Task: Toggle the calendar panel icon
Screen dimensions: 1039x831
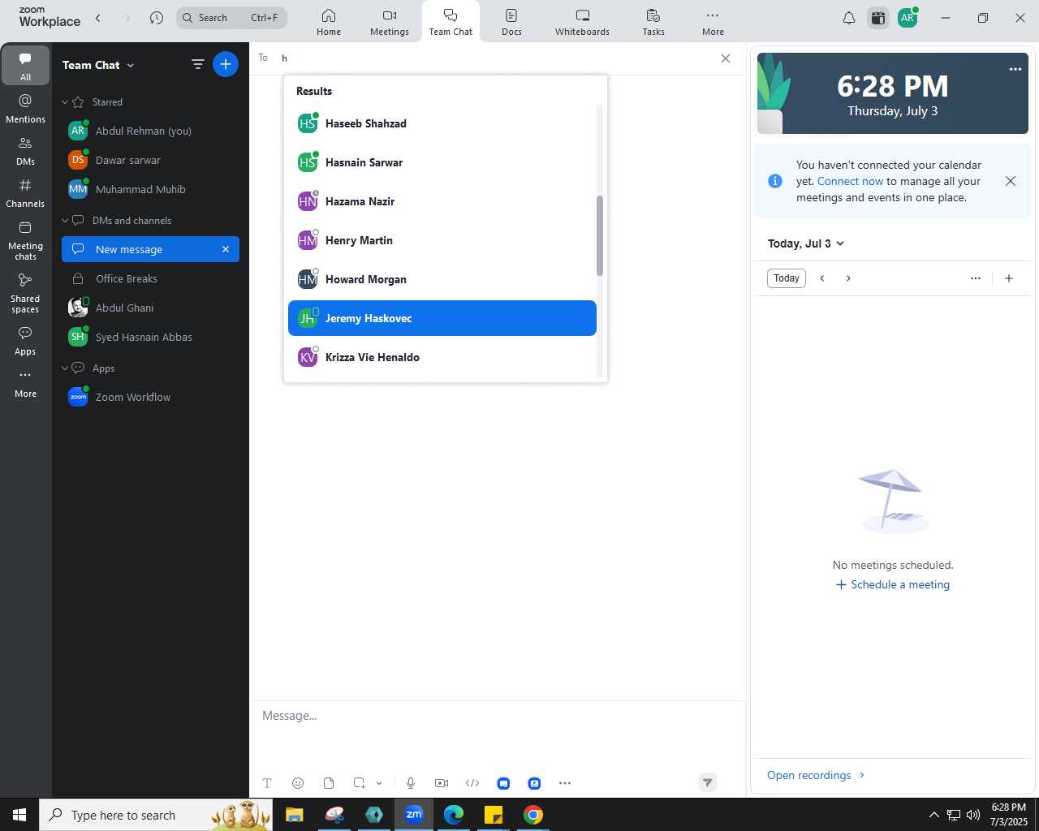Action: [878, 18]
